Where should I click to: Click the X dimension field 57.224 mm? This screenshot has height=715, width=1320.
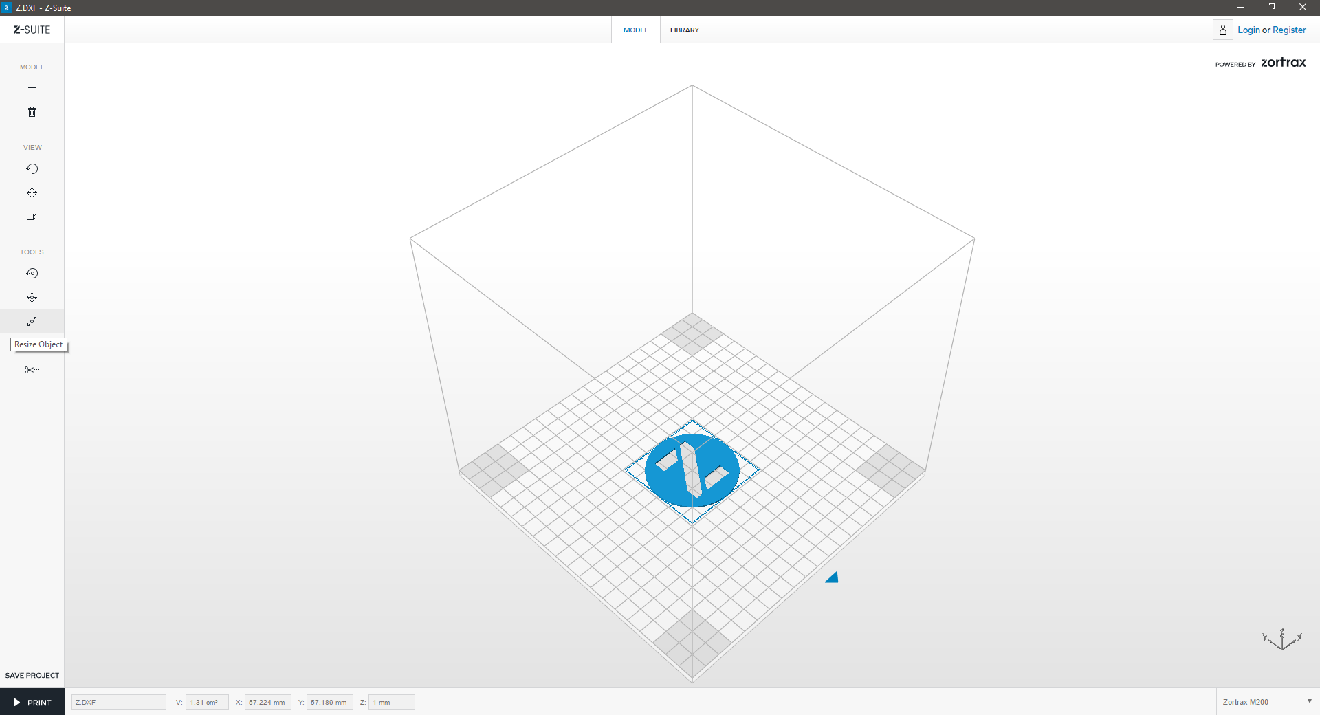click(267, 703)
